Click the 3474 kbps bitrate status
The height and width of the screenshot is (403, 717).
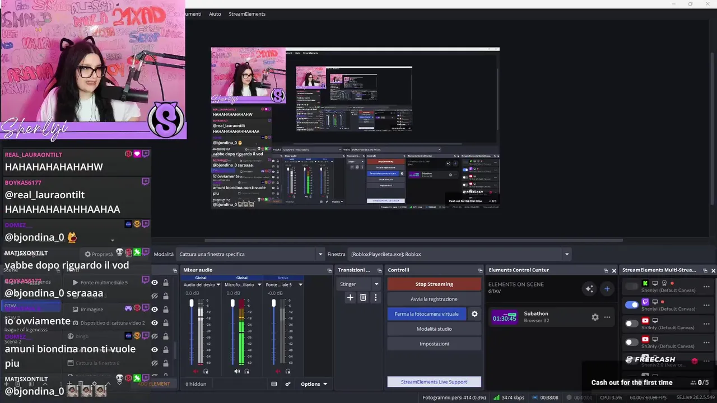pos(509,397)
